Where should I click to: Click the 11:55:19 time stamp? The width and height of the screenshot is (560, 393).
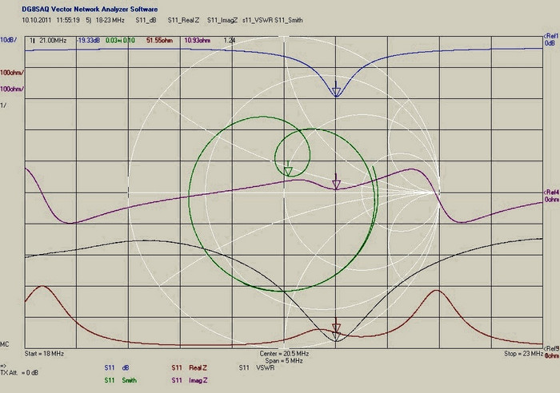(68, 20)
